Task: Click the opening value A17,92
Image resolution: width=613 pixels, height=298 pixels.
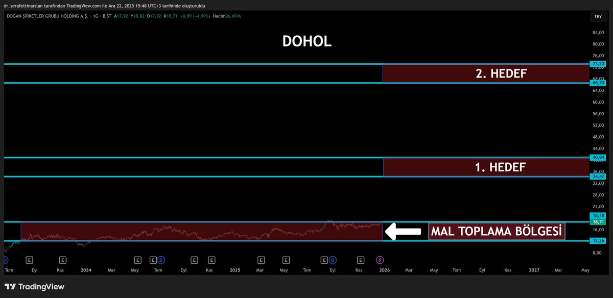Action: (121, 16)
